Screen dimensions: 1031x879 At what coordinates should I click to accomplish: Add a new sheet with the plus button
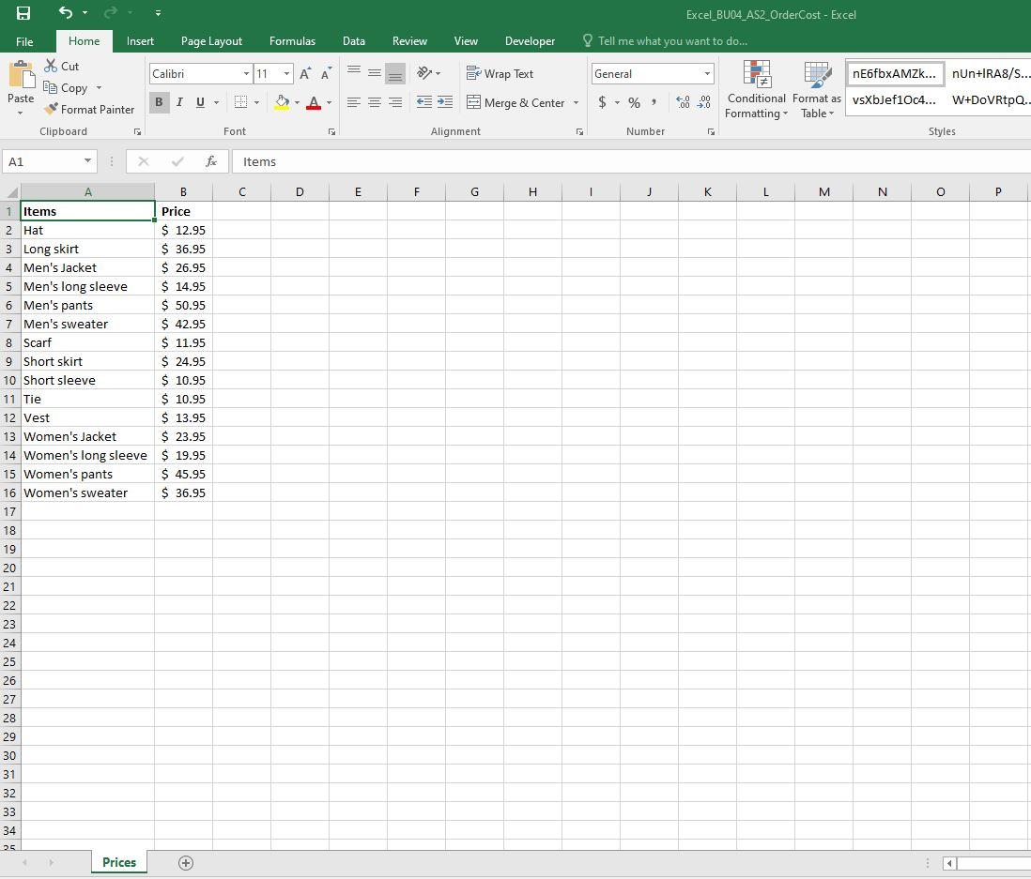coord(185,862)
